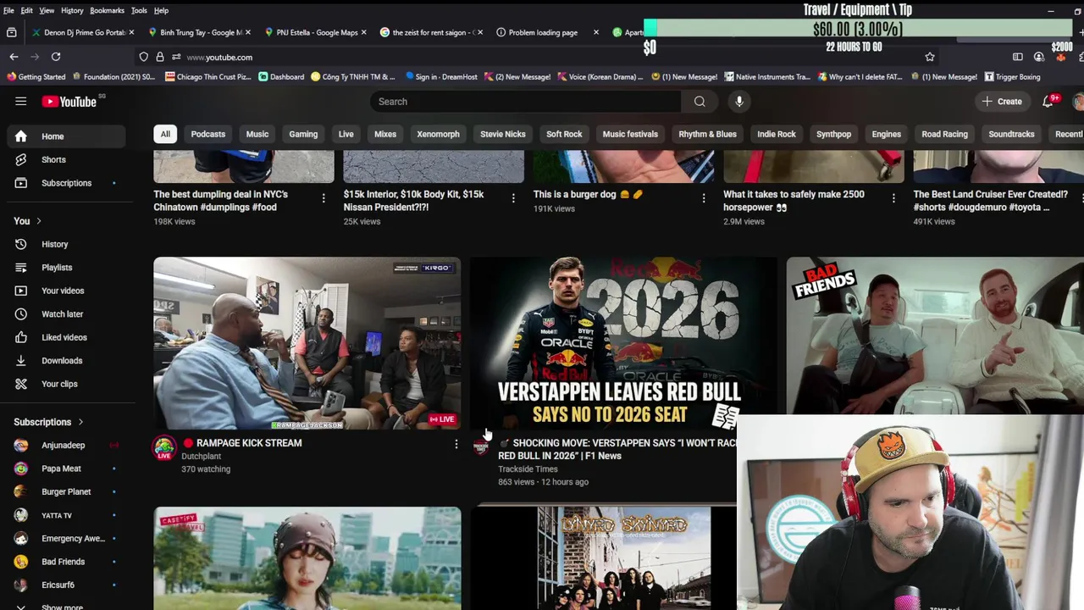Image resolution: width=1084 pixels, height=610 pixels.
Task: Open Trackside Times channel link
Action: click(x=528, y=469)
